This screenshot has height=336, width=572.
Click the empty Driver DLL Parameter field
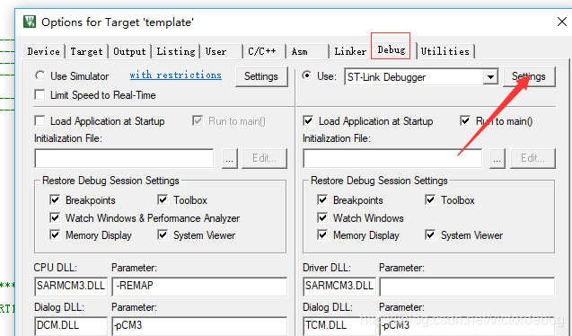click(x=467, y=286)
